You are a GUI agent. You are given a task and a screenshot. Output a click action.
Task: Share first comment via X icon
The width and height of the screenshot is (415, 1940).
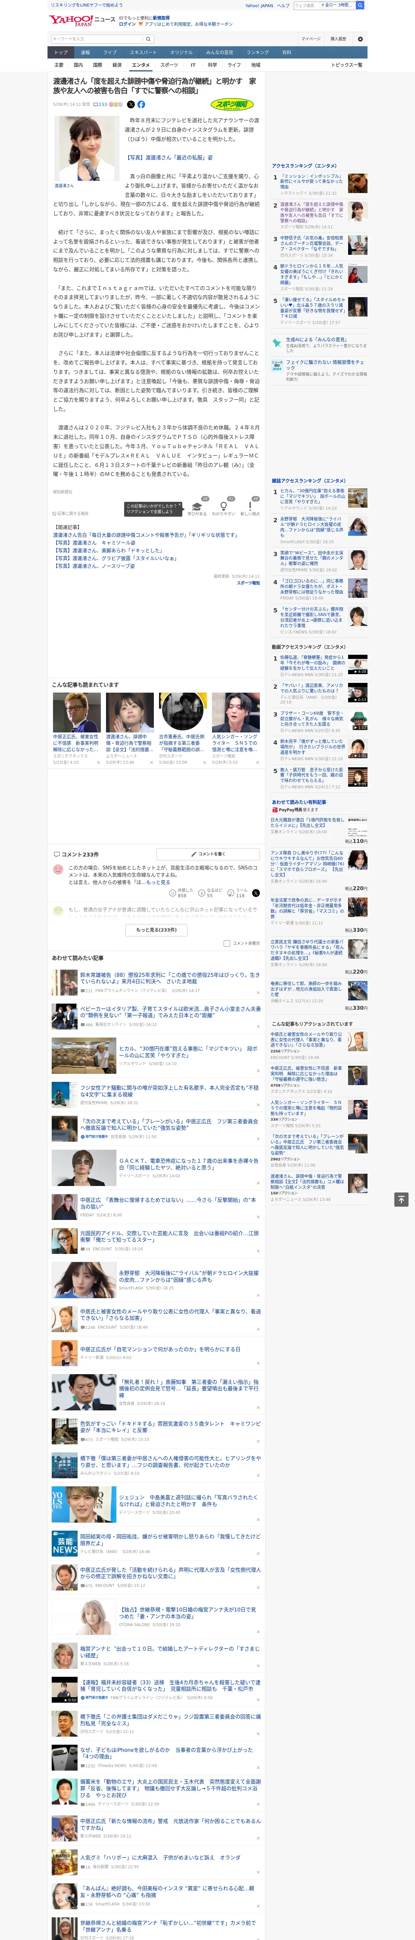(255, 893)
